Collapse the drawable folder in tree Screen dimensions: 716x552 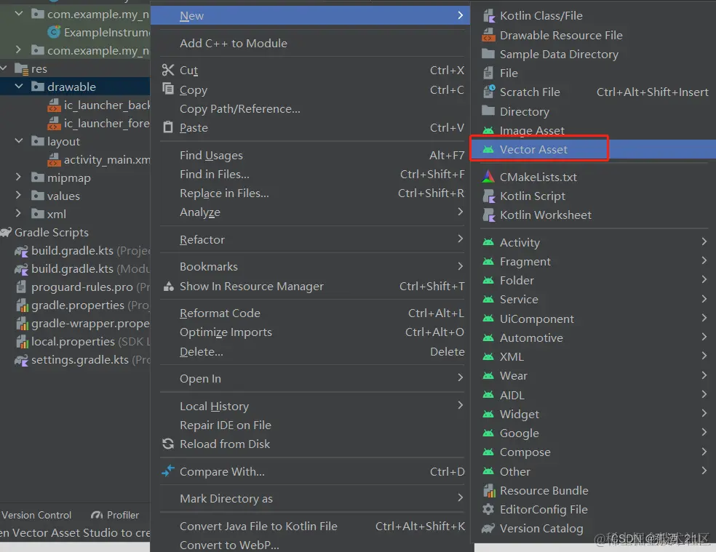pyautogui.click(x=19, y=87)
